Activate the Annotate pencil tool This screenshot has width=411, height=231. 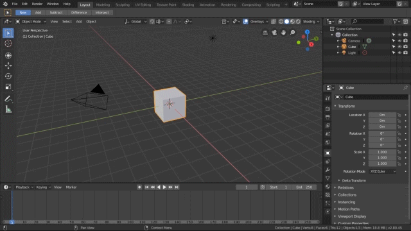click(x=8, y=99)
